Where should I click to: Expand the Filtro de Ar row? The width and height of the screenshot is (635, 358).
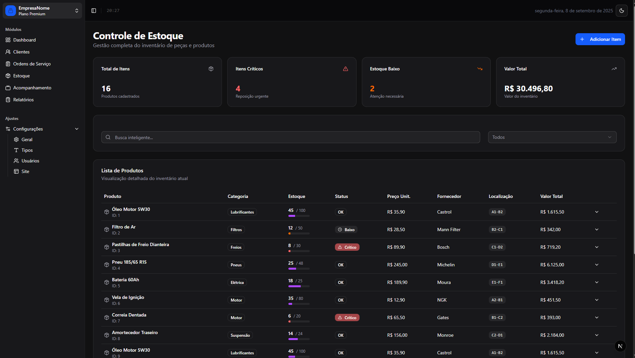pos(597,229)
